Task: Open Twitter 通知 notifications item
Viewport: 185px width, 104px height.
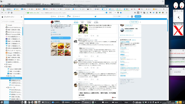Action: pos(69,16)
